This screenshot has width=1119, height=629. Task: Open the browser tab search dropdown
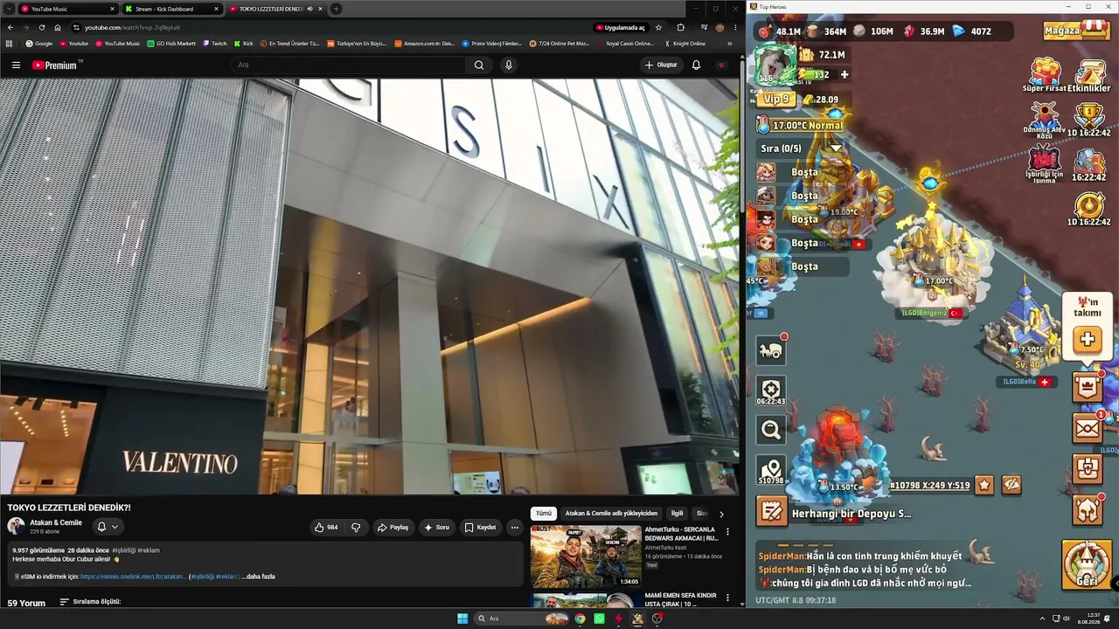click(8, 9)
